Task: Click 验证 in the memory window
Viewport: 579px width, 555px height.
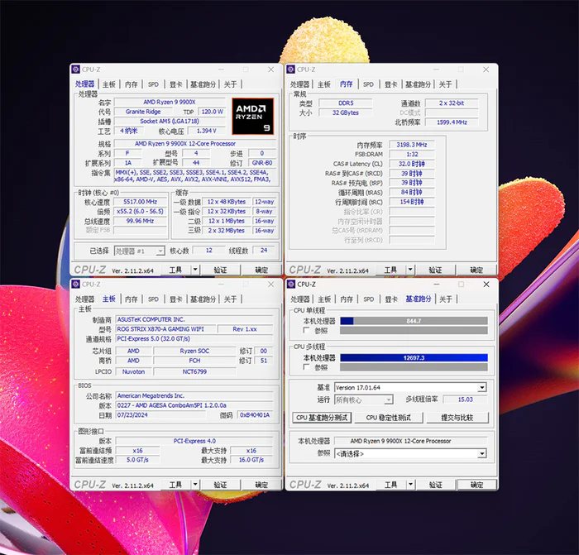Action: pyautogui.click(x=435, y=270)
